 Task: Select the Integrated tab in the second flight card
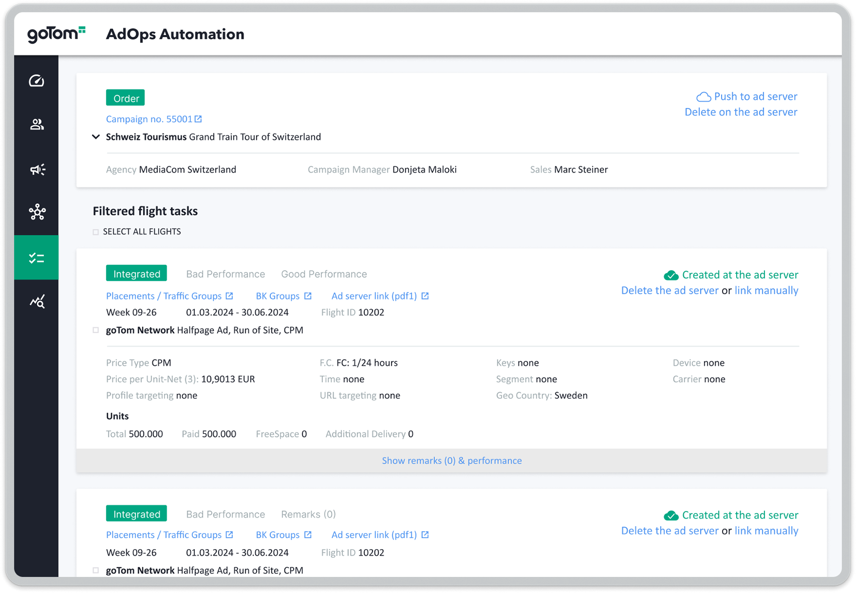[x=136, y=514]
